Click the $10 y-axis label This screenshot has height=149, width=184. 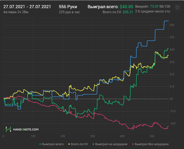[x=172, y=87]
